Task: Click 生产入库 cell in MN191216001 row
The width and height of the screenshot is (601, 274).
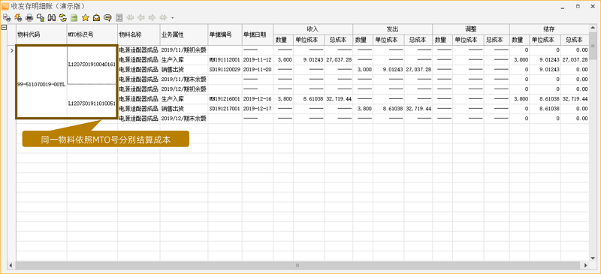Action: (x=184, y=99)
